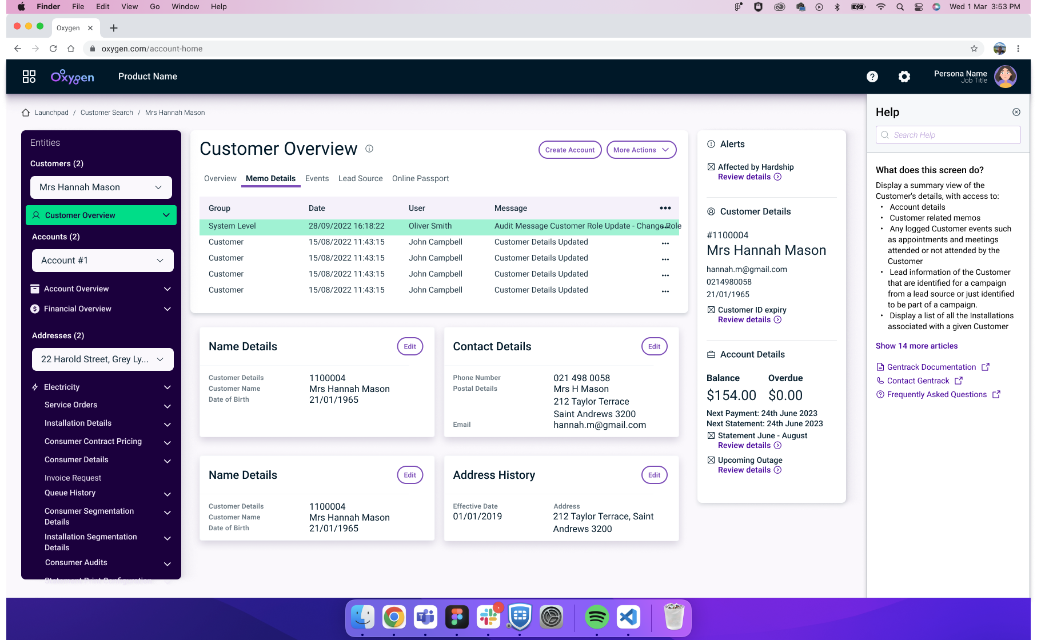The height and width of the screenshot is (640, 1037).
Task: Toggle Affected by Hardship alert checkbox
Action: point(711,167)
